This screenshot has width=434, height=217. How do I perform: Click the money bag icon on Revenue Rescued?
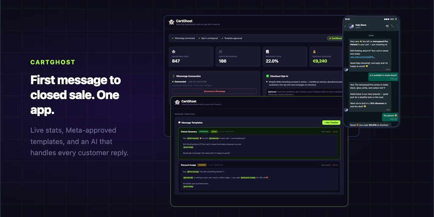(x=314, y=51)
